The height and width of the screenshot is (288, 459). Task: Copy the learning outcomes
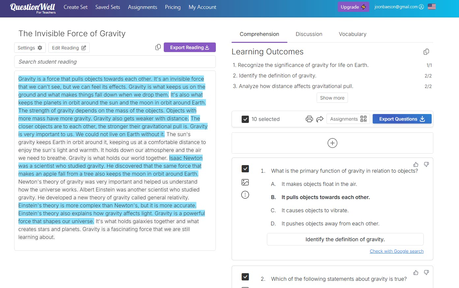coord(426,52)
